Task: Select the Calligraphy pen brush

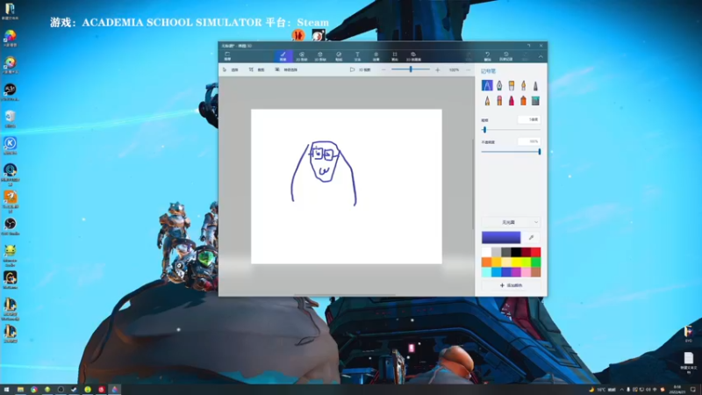Action: pyautogui.click(x=499, y=85)
